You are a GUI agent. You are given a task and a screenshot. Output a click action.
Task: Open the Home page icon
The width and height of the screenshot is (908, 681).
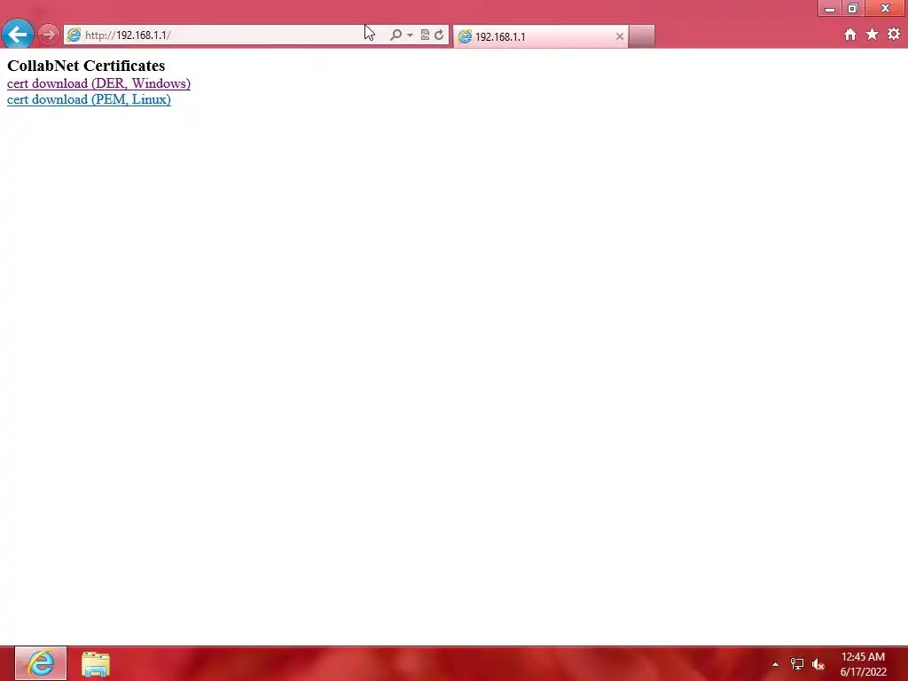tap(849, 35)
